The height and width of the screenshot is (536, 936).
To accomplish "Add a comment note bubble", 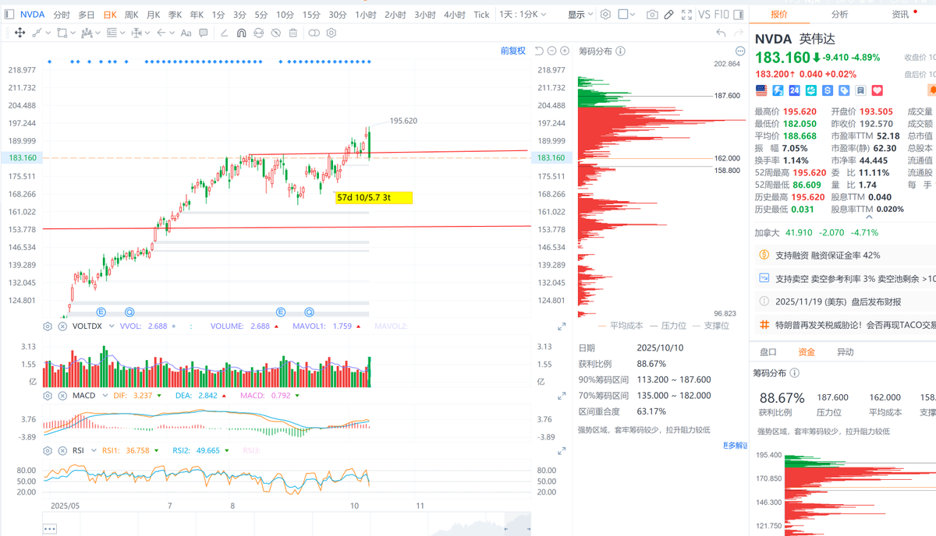I will [204, 33].
